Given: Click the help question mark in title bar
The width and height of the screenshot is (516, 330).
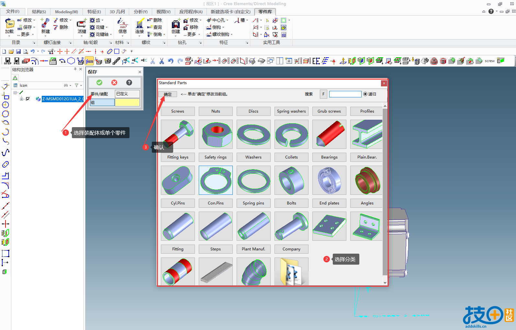Looking at the screenshot, I should pos(491,11).
